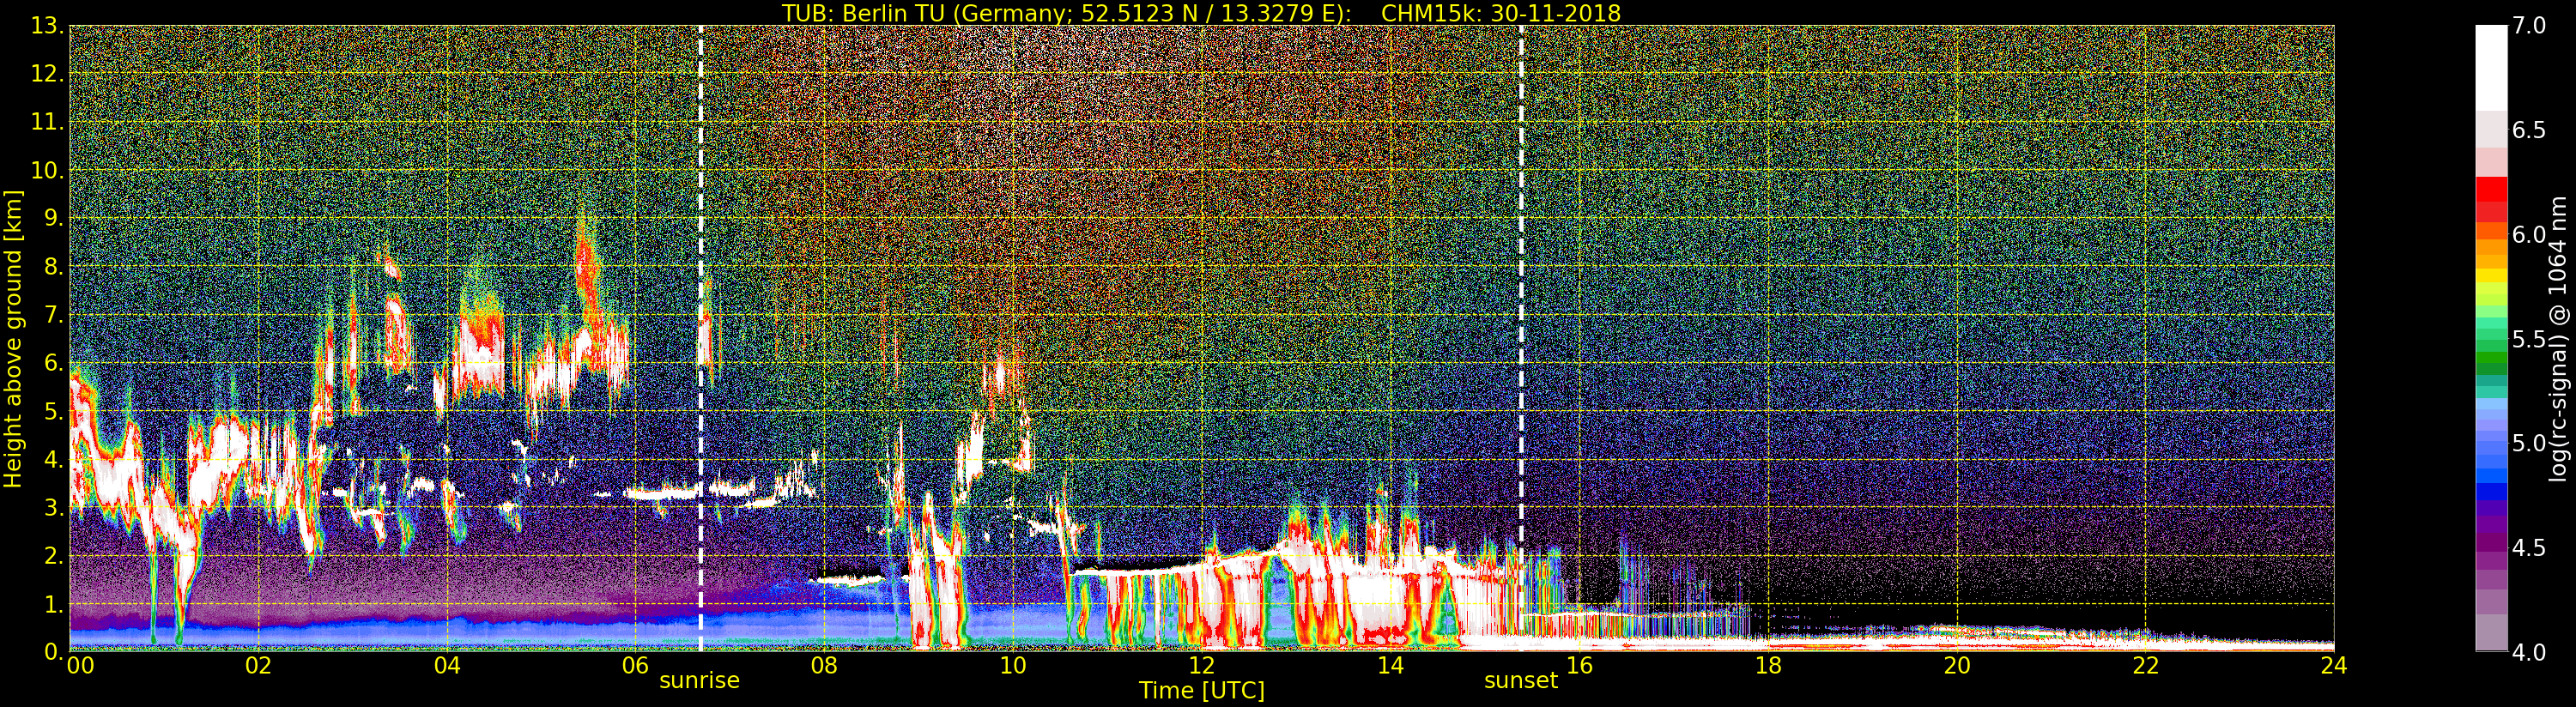Click the y-axis tick label '0.'
This screenshot has width=2576, height=707.
pyautogui.click(x=53, y=652)
